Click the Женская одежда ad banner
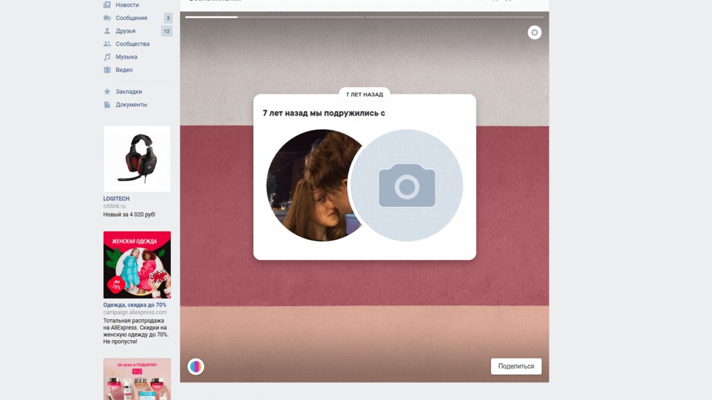Image resolution: width=712 pixels, height=400 pixels. (137, 265)
